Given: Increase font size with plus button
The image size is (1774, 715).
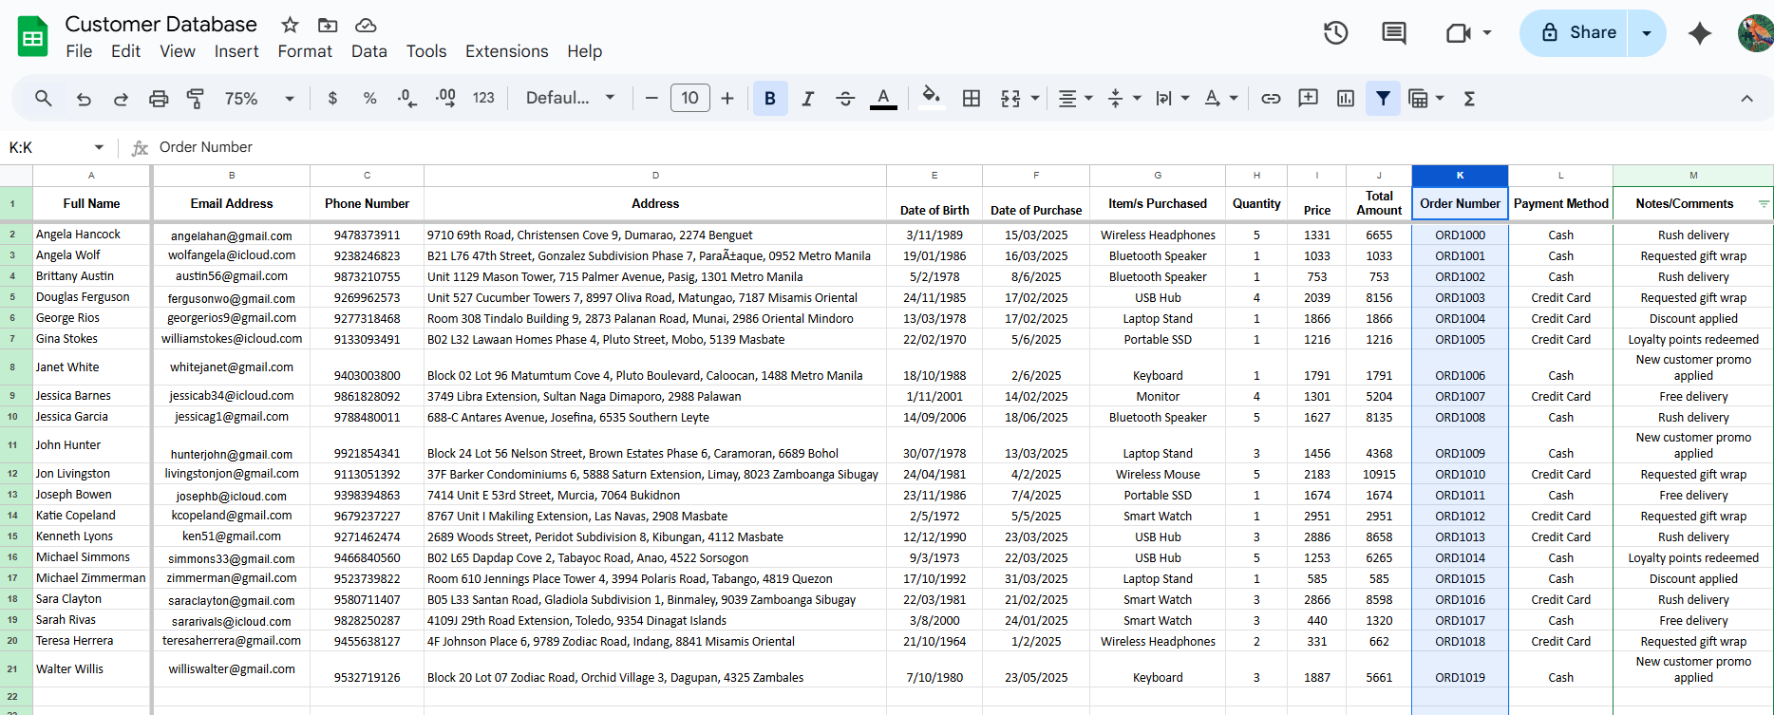Looking at the screenshot, I should (x=727, y=98).
